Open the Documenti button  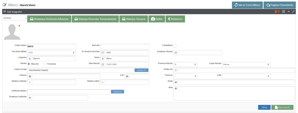282,107
